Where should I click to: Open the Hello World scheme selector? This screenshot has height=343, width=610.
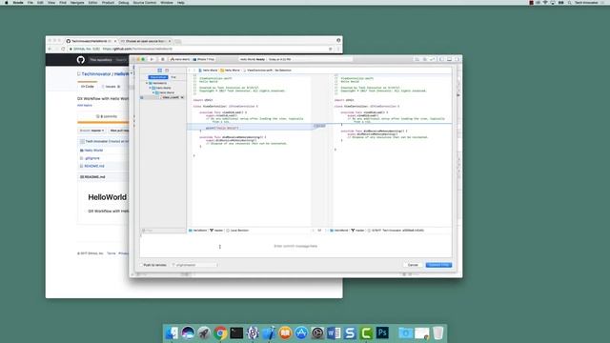(180, 59)
